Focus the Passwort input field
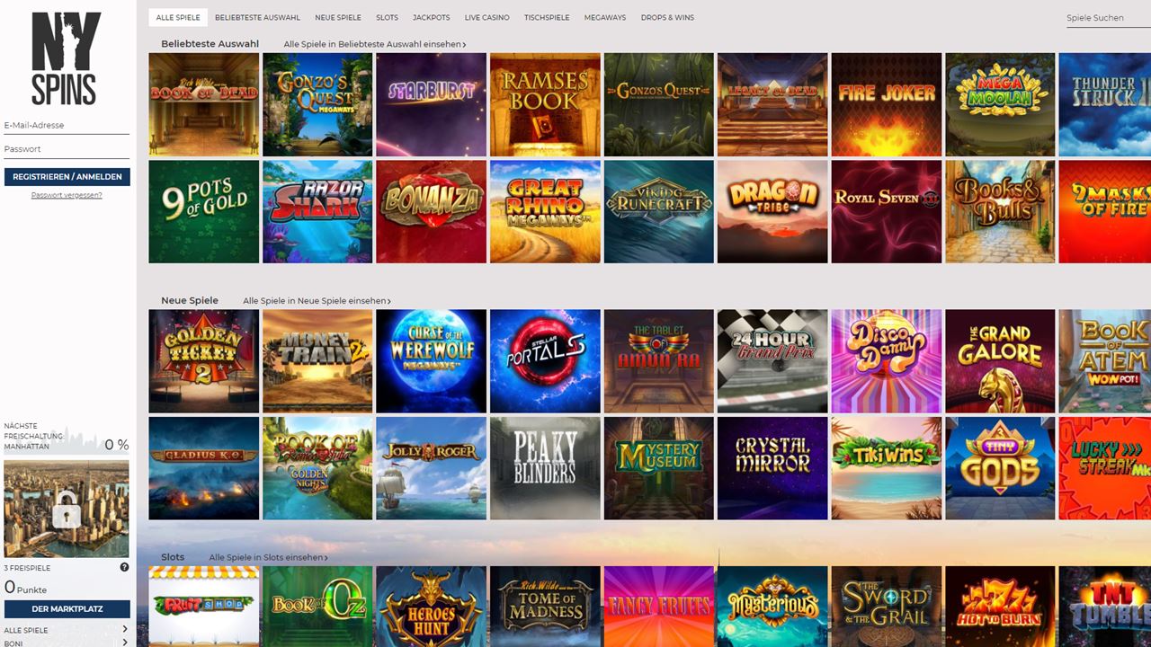The image size is (1151, 647). tap(67, 149)
